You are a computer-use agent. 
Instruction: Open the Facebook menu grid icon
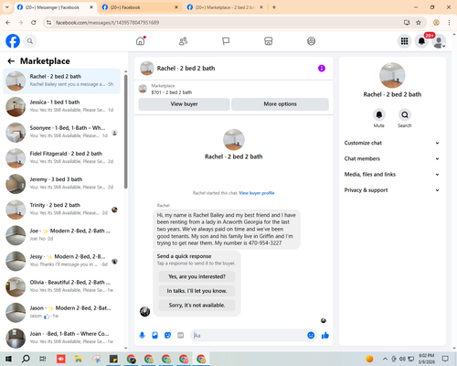pyautogui.click(x=404, y=41)
